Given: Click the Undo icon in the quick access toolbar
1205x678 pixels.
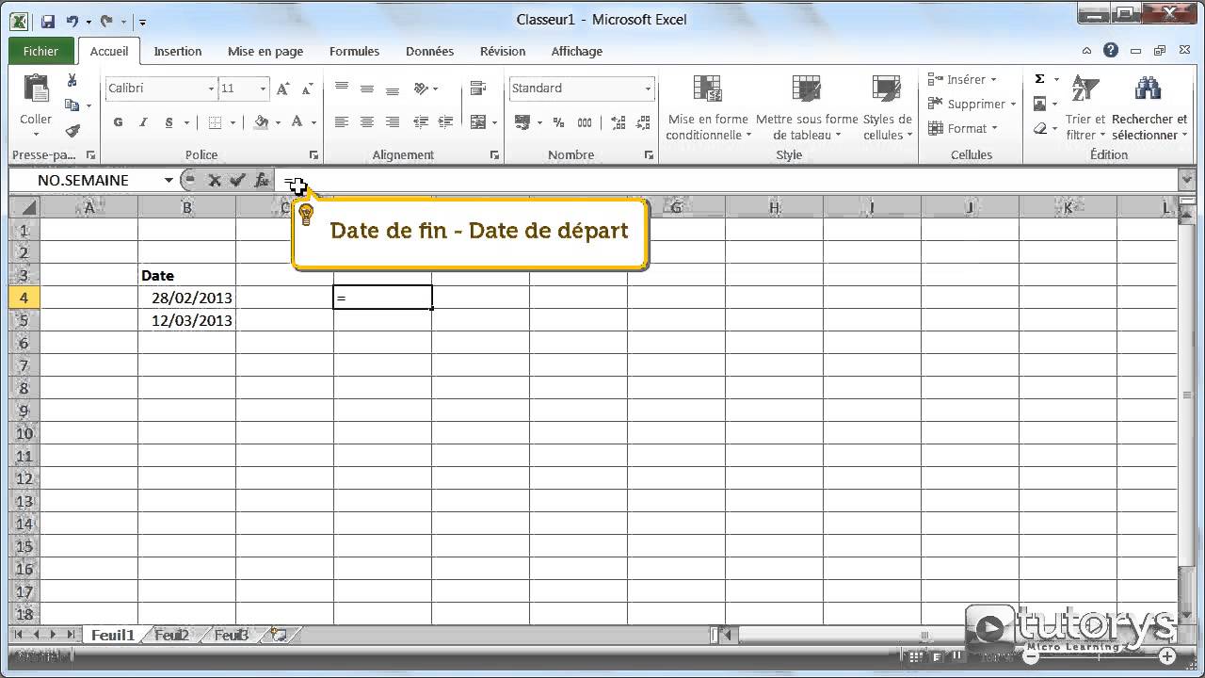Looking at the screenshot, I should click(x=72, y=20).
